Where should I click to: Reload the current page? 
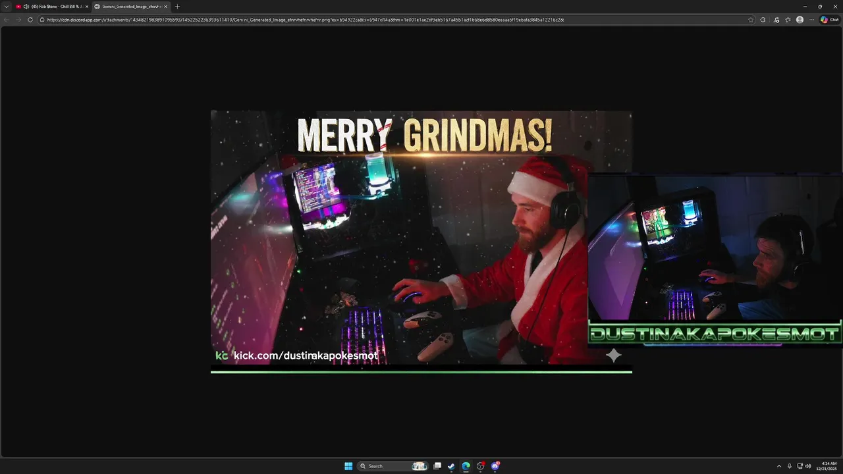30,20
